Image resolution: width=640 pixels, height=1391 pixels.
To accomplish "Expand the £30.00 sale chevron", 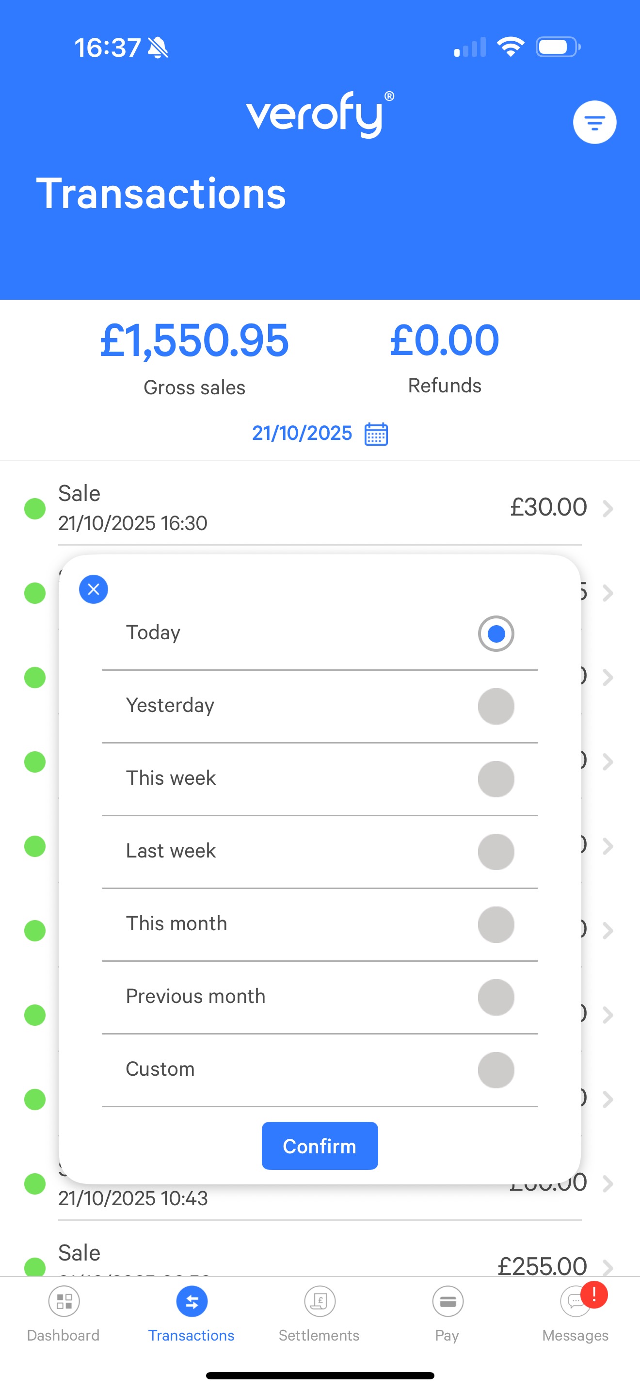I will 608,508.
